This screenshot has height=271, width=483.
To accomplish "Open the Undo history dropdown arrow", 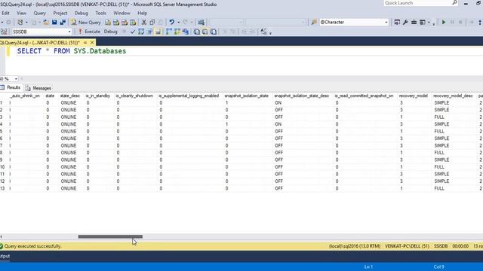I will pos(178,22).
